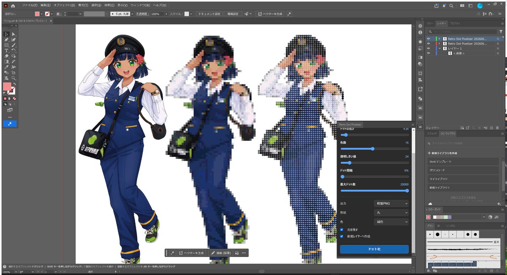Open the オブジェクト(O) menu

pyautogui.click(x=64, y=5)
